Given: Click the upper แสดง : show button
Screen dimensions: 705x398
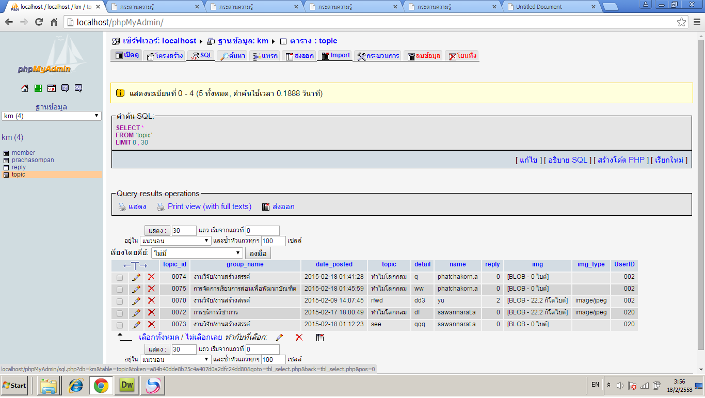Looking at the screenshot, I should [157, 231].
